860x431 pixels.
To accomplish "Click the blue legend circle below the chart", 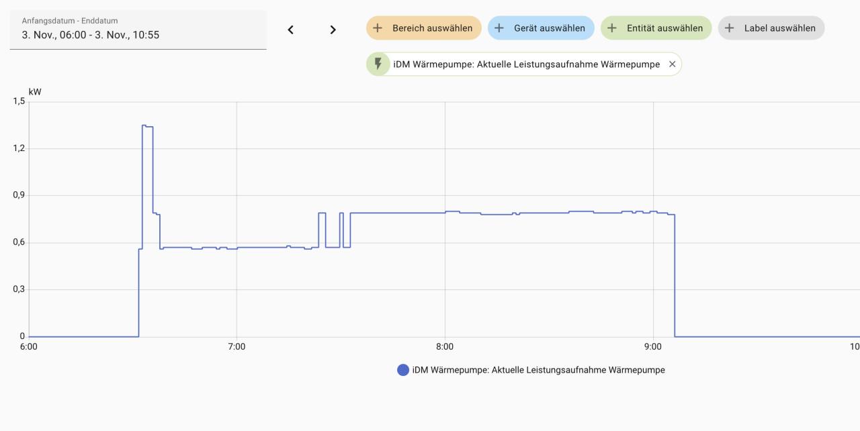I will [402, 369].
